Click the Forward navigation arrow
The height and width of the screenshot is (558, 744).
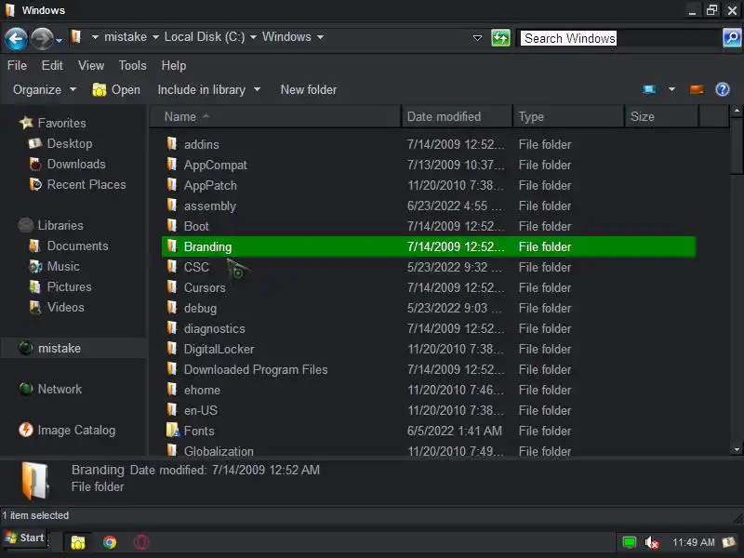click(42, 38)
